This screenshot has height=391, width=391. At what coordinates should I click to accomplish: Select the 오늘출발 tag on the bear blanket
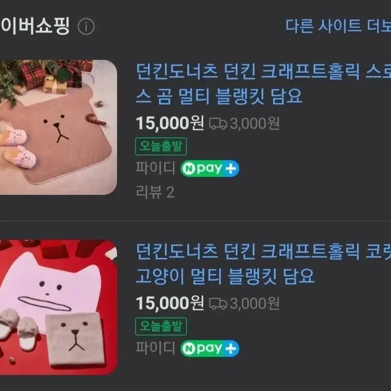tap(161, 146)
